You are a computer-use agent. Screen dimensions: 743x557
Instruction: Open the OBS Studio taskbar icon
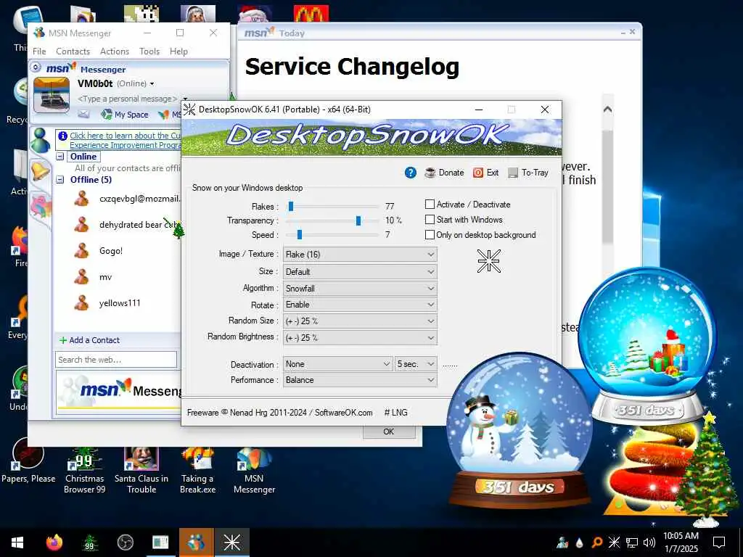tap(125, 542)
